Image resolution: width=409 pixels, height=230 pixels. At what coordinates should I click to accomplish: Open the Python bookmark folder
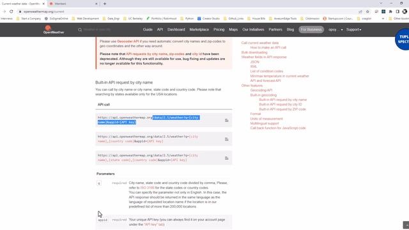coord(187,19)
